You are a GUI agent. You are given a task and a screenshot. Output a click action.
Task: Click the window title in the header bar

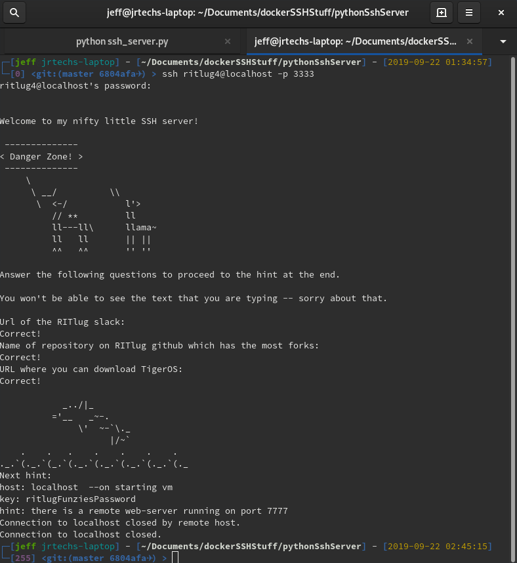(x=258, y=12)
